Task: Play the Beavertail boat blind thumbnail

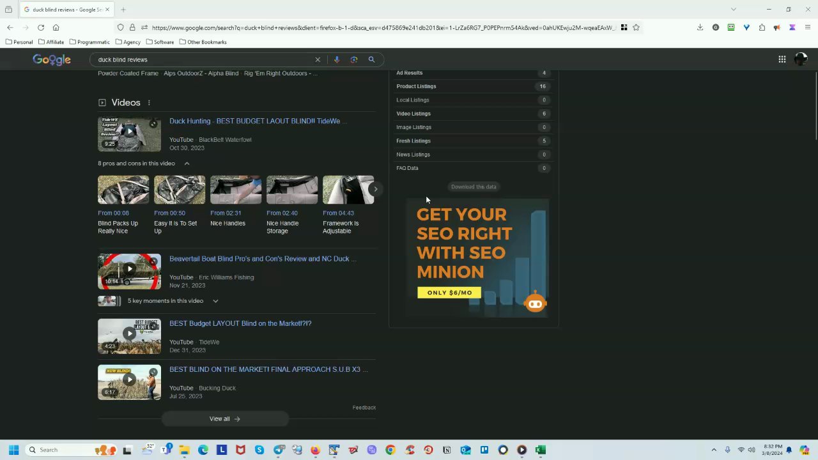Action: [129, 272]
